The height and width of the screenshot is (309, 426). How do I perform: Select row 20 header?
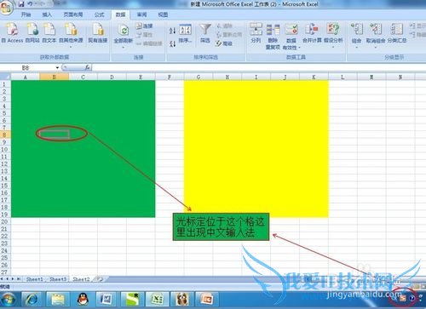pyautogui.click(x=5, y=221)
